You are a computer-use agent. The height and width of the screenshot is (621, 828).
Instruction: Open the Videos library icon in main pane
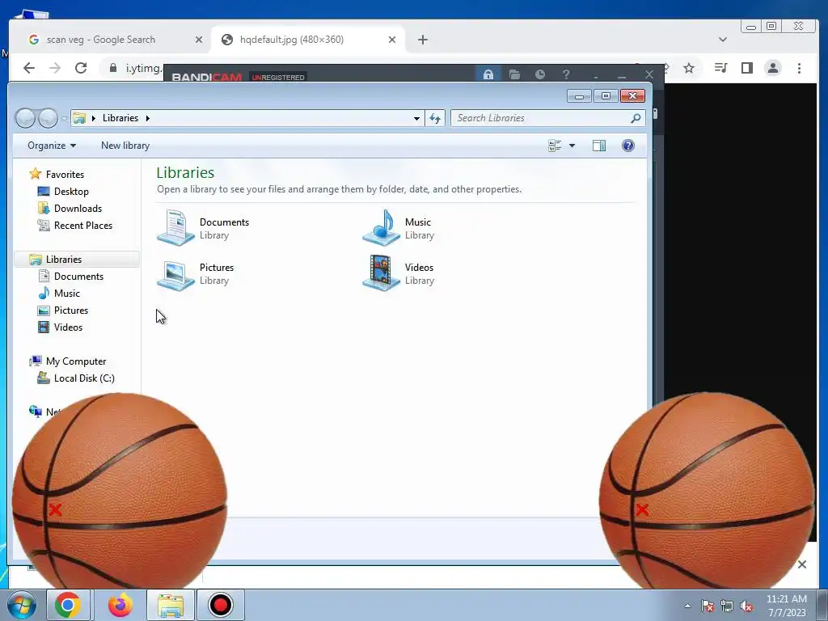click(381, 273)
